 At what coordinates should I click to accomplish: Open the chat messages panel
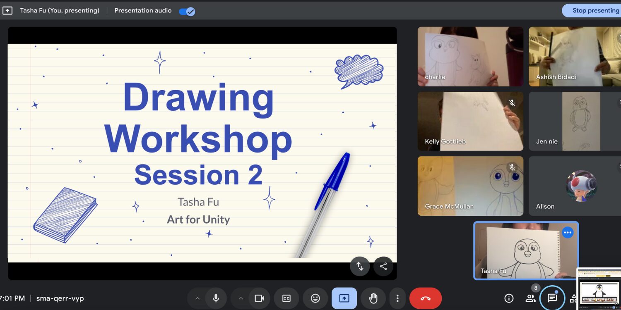coord(552,298)
